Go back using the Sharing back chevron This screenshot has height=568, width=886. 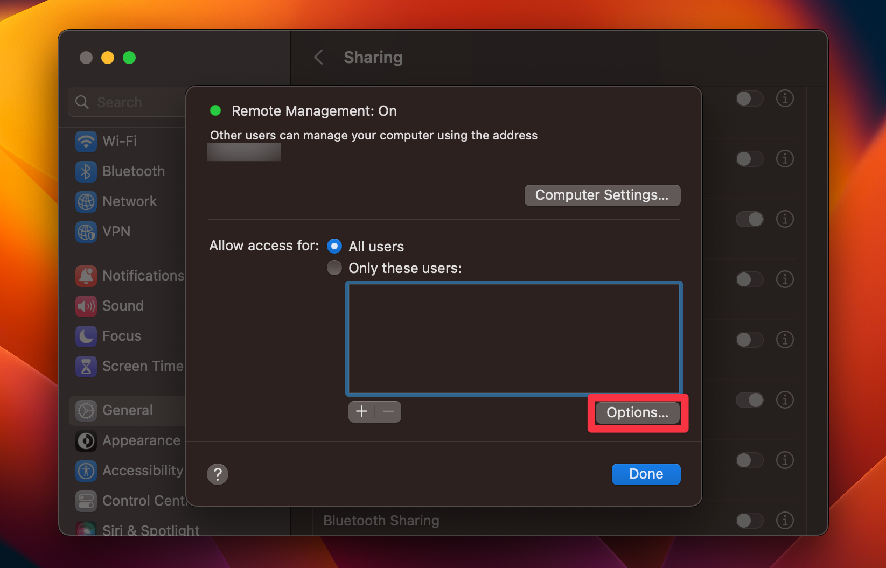coord(318,57)
